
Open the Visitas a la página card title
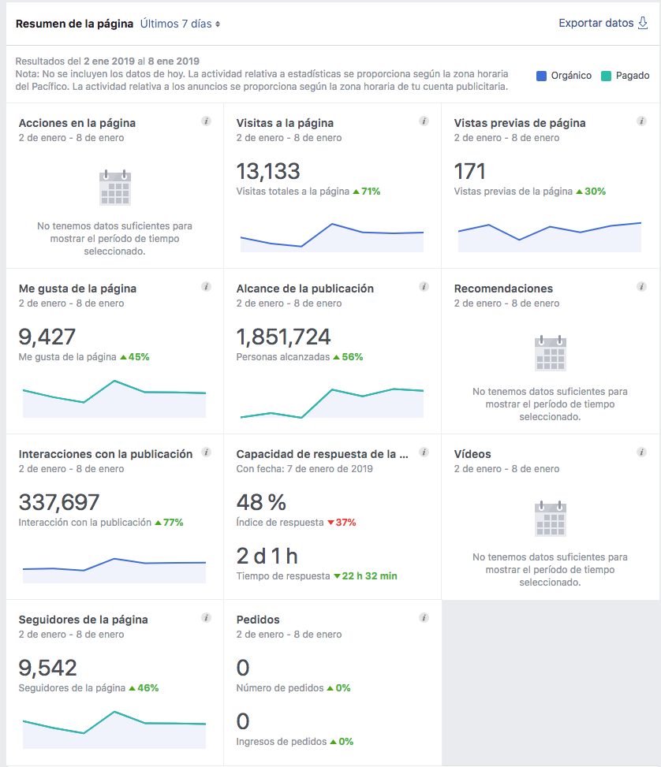pyautogui.click(x=285, y=123)
